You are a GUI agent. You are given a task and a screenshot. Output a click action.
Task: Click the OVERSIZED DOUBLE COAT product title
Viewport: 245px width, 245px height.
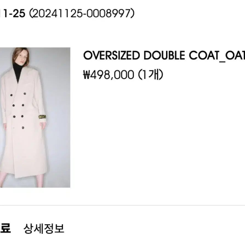coord(164,55)
